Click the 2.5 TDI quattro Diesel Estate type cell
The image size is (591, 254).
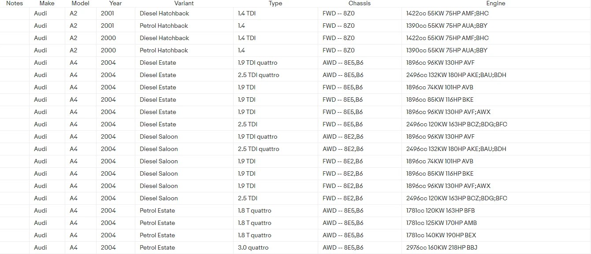pos(258,75)
